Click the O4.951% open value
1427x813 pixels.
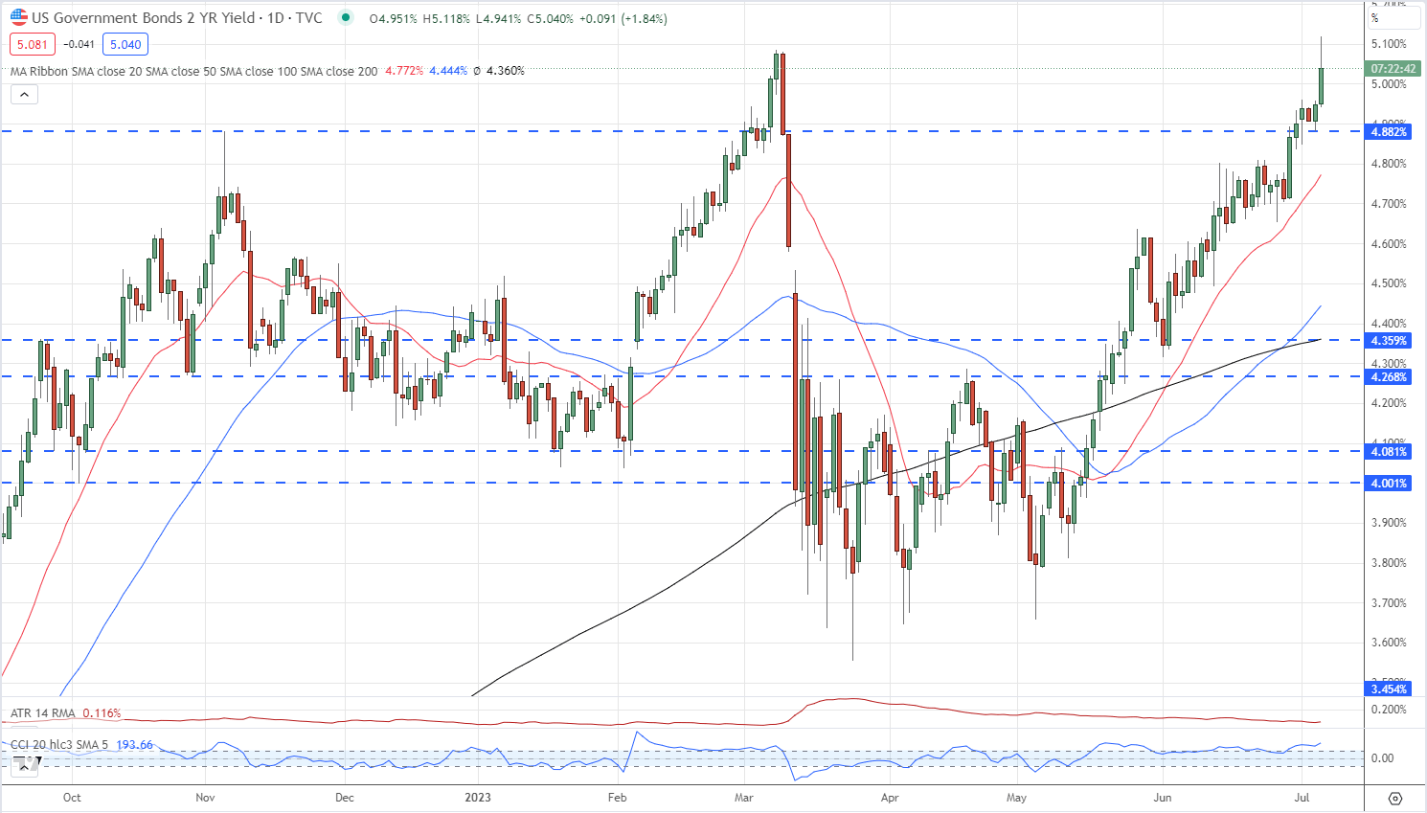(x=394, y=18)
